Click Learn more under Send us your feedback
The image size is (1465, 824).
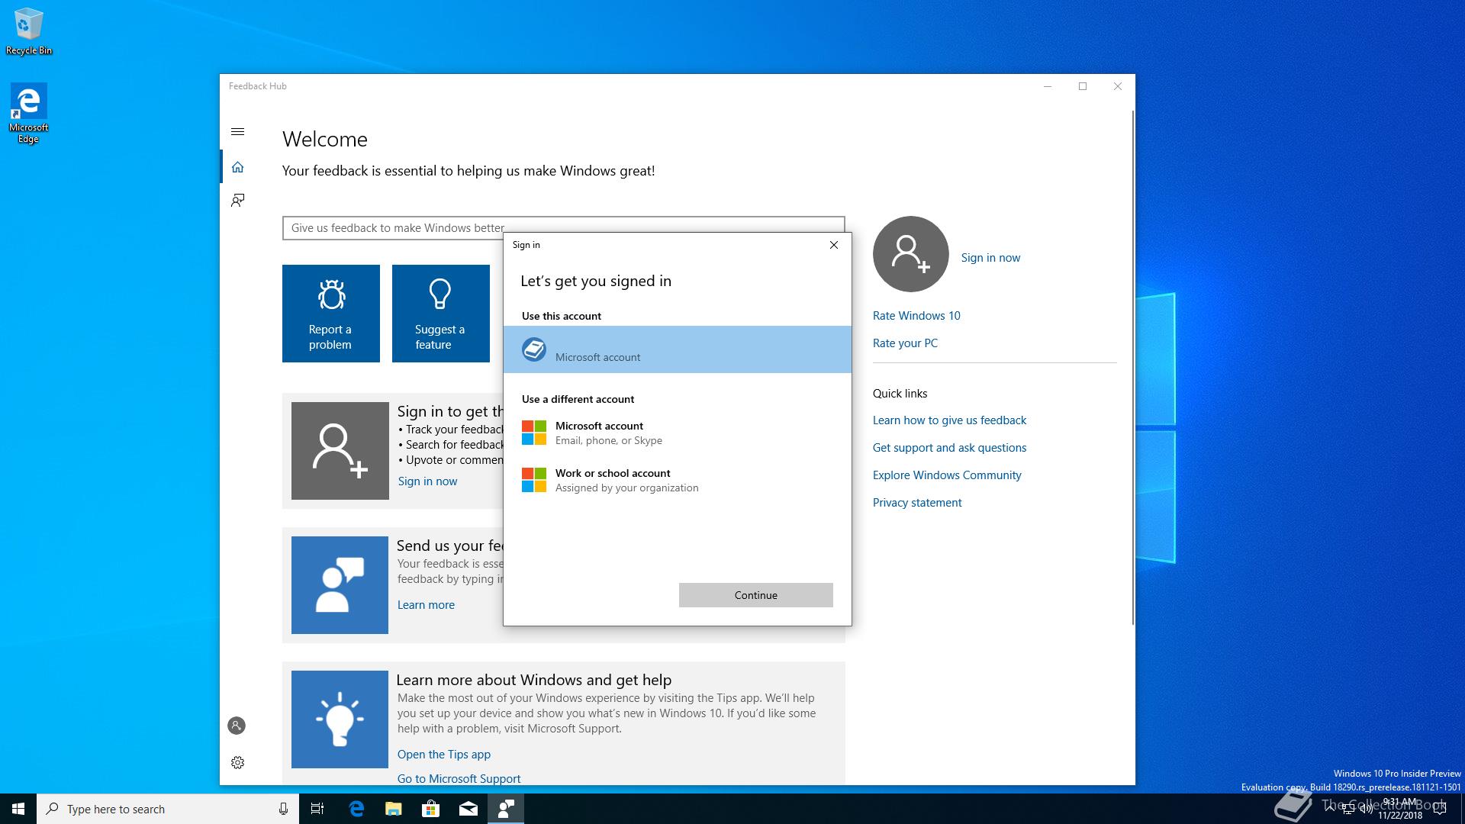(426, 605)
